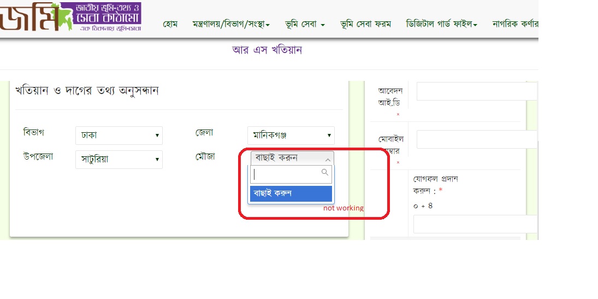Click the মোবাইল নম্বর input field
This screenshot has height=299, width=598.
pos(477,139)
